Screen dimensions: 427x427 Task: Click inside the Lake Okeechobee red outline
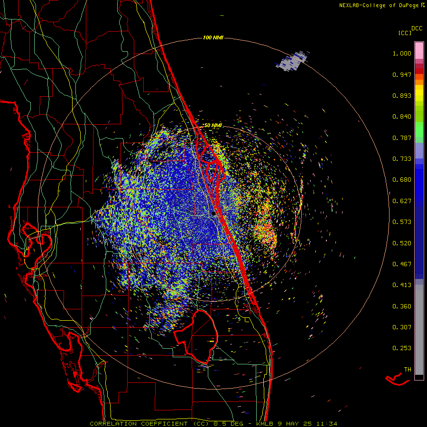202,338
